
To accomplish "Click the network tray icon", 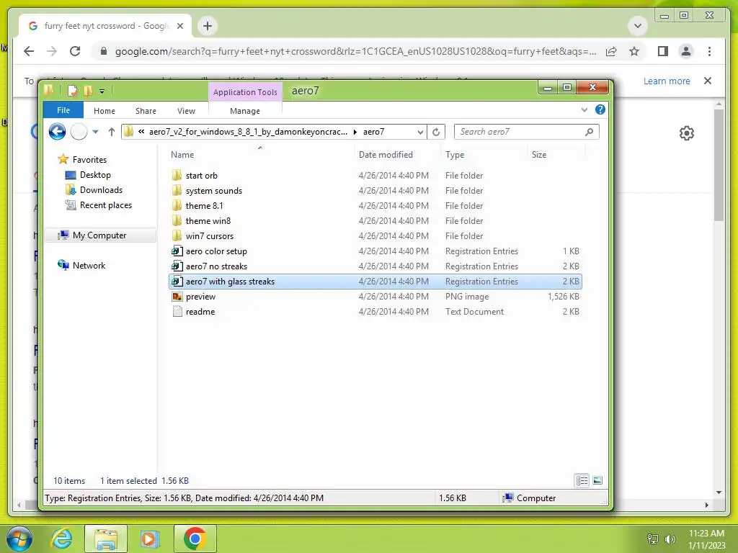I will (653, 539).
